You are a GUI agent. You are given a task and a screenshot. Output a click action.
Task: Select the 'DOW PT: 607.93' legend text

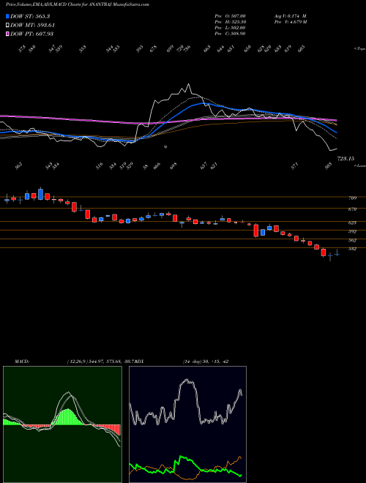(31, 34)
